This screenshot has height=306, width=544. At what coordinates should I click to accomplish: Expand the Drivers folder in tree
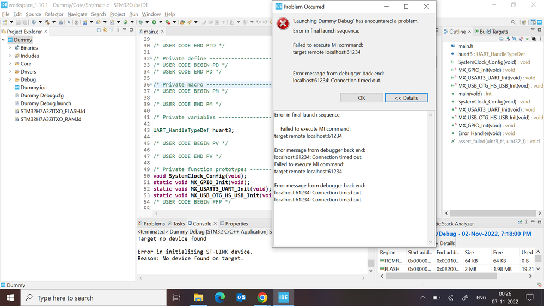[10, 72]
